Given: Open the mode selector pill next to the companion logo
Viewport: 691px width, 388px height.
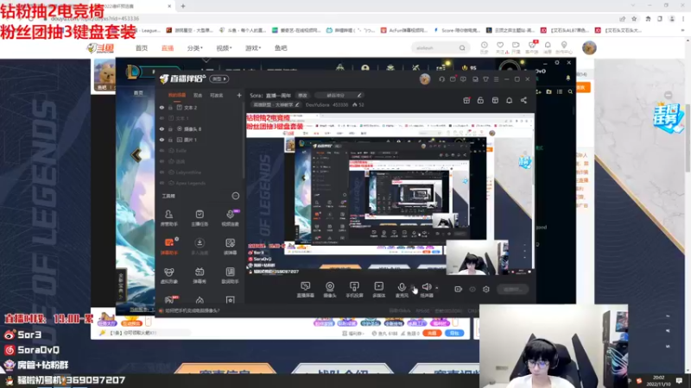Looking at the screenshot, I should (x=219, y=79).
